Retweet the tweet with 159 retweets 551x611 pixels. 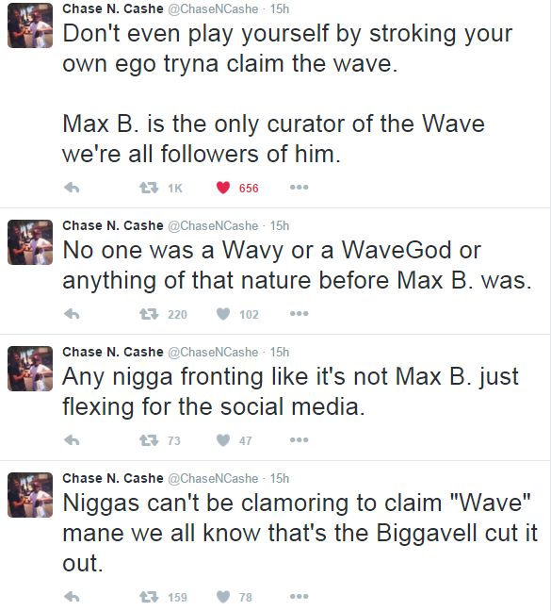[x=149, y=597]
